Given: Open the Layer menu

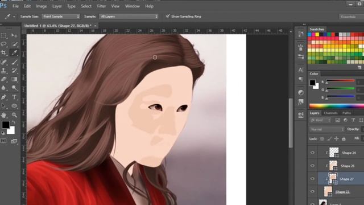Looking at the screenshot, I should click(x=57, y=6).
